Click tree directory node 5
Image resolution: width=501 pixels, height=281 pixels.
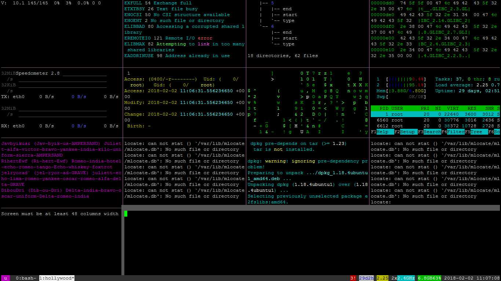click(x=273, y=3)
